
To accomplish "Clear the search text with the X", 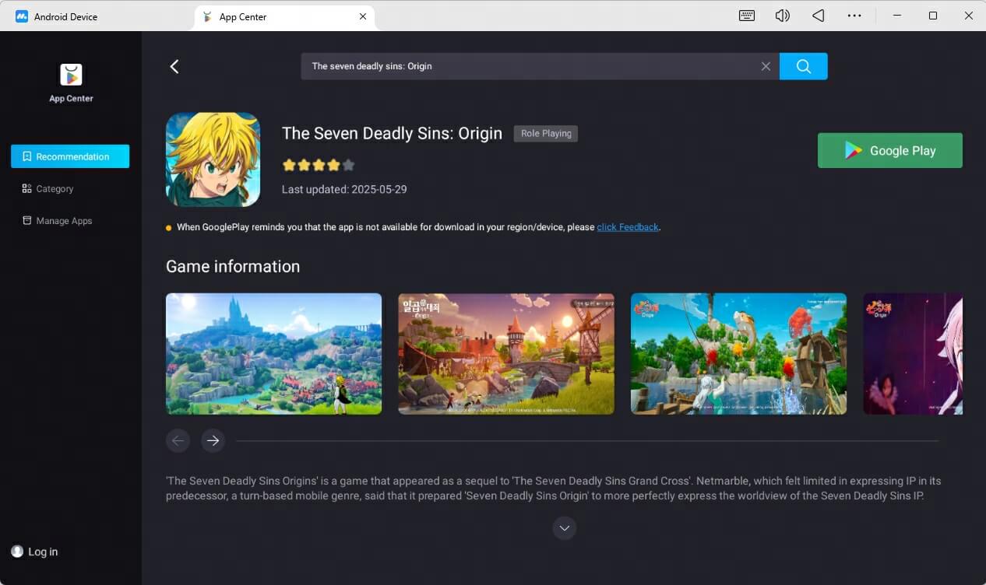I will (766, 66).
